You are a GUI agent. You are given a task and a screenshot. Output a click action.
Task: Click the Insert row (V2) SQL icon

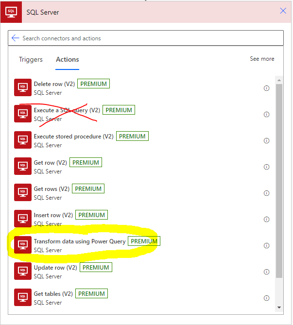click(x=23, y=219)
